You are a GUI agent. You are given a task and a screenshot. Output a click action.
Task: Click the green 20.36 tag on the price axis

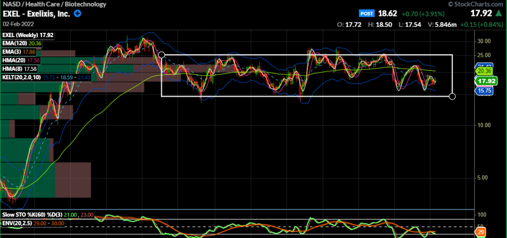pyautogui.click(x=484, y=71)
